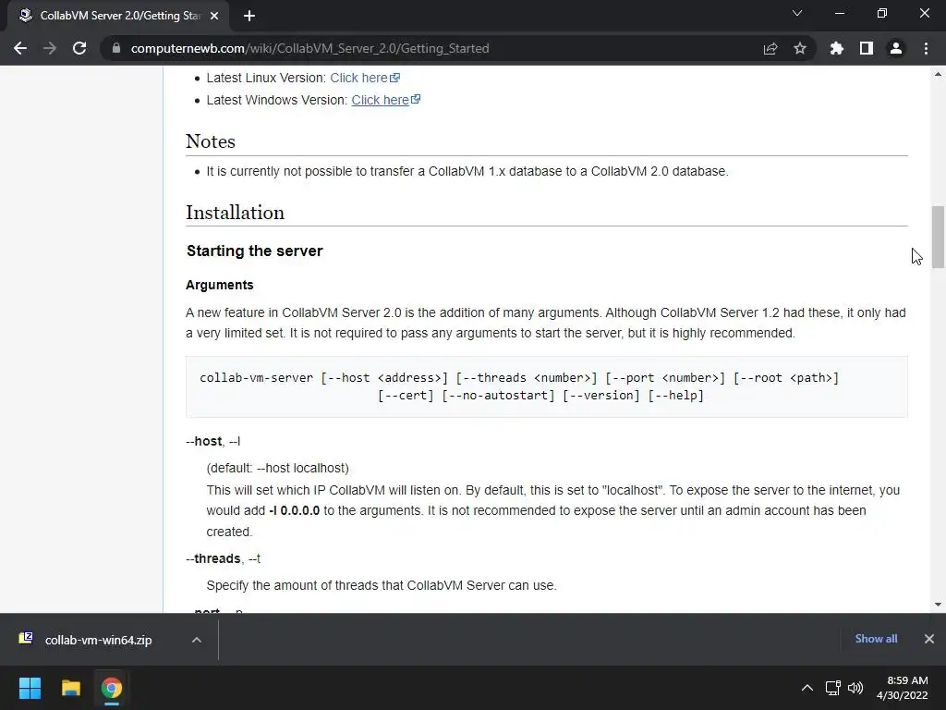
Task: Open tab search dropdown arrow
Action: [797, 13]
